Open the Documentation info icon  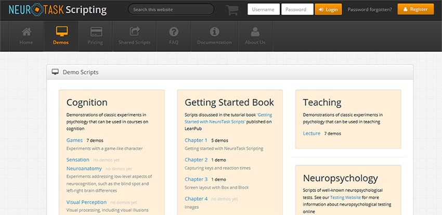(x=215, y=32)
